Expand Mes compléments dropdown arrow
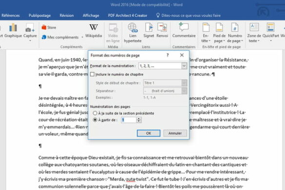Image resolution: width=285 pixels, height=190 pixels. click(x=82, y=38)
